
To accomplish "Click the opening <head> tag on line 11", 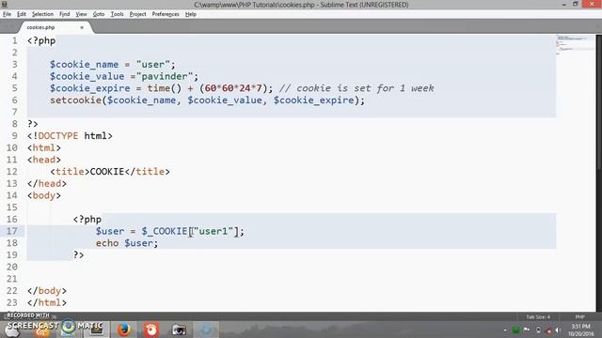I will tap(44, 160).
